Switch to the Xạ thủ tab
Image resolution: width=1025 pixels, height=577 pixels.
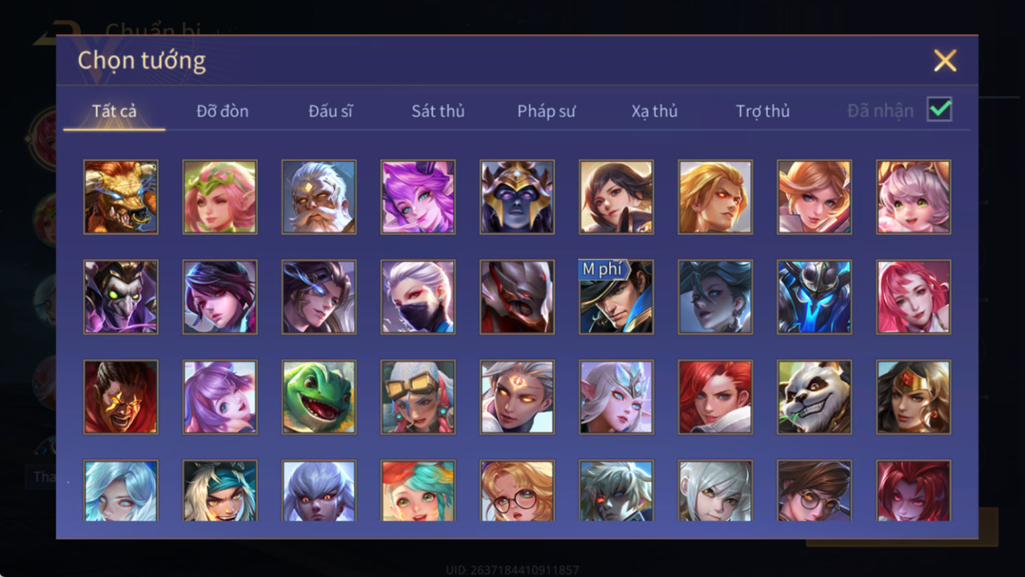click(654, 111)
